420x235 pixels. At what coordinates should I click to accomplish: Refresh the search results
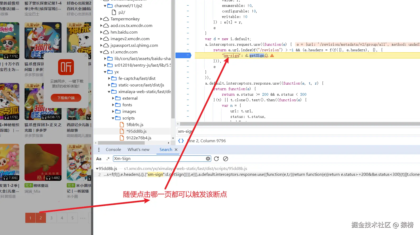(x=216, y=159)
